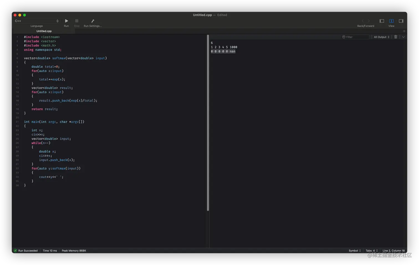Select split editor and output view

point(391,21)
